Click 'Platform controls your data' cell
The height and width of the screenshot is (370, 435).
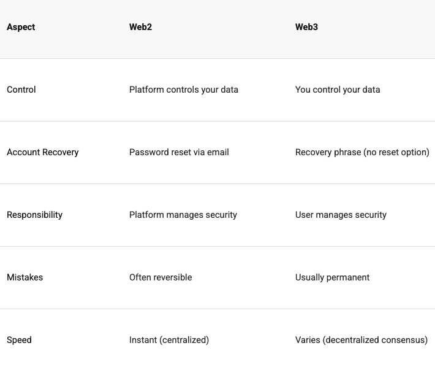coord(184,90)
